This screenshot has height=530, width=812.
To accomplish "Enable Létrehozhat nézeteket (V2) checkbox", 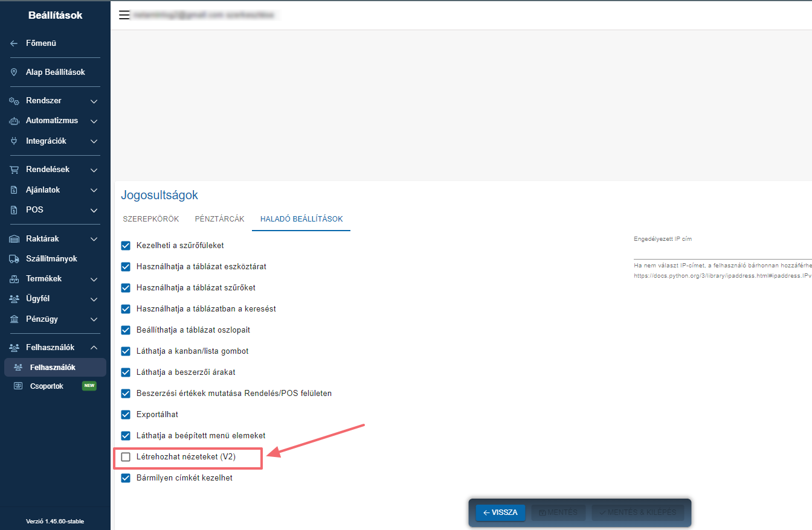I will 126,457.
